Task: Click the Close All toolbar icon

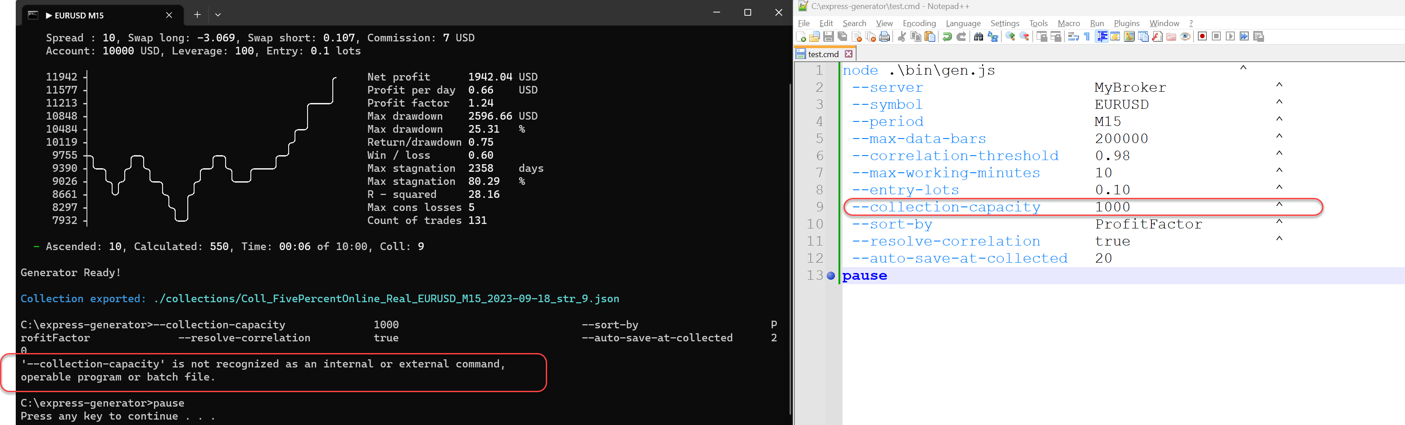Action: click(871, 36)
